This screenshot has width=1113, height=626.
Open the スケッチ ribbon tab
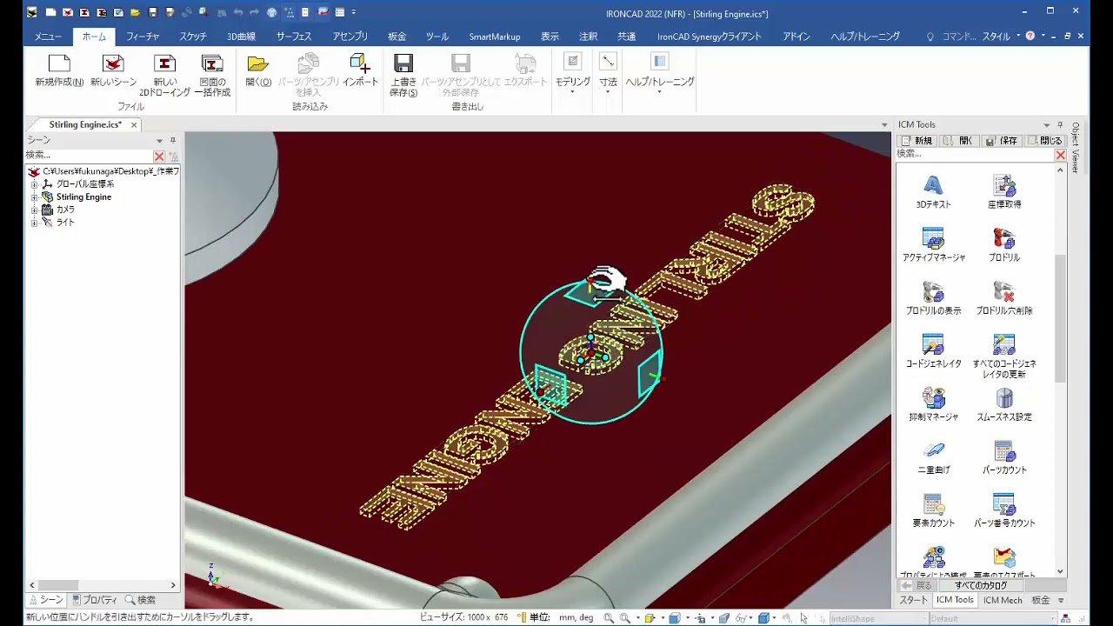coord(193,37)
